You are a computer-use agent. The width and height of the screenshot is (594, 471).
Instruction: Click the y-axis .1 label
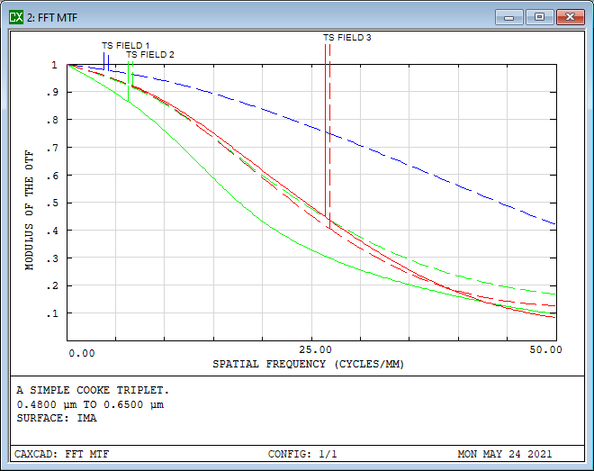click(x=52, y=313)
